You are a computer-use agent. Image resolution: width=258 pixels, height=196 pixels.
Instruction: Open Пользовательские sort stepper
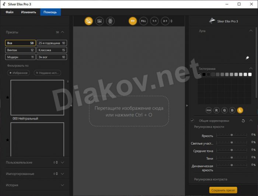click(x=57, y=162)
